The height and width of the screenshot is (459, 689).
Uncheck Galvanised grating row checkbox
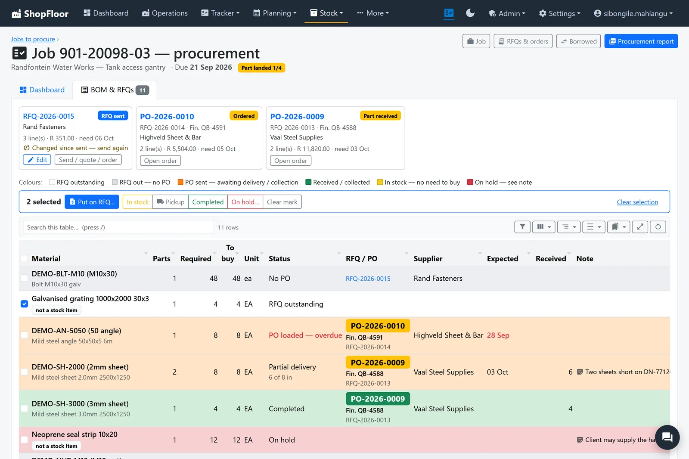point(25,304)
